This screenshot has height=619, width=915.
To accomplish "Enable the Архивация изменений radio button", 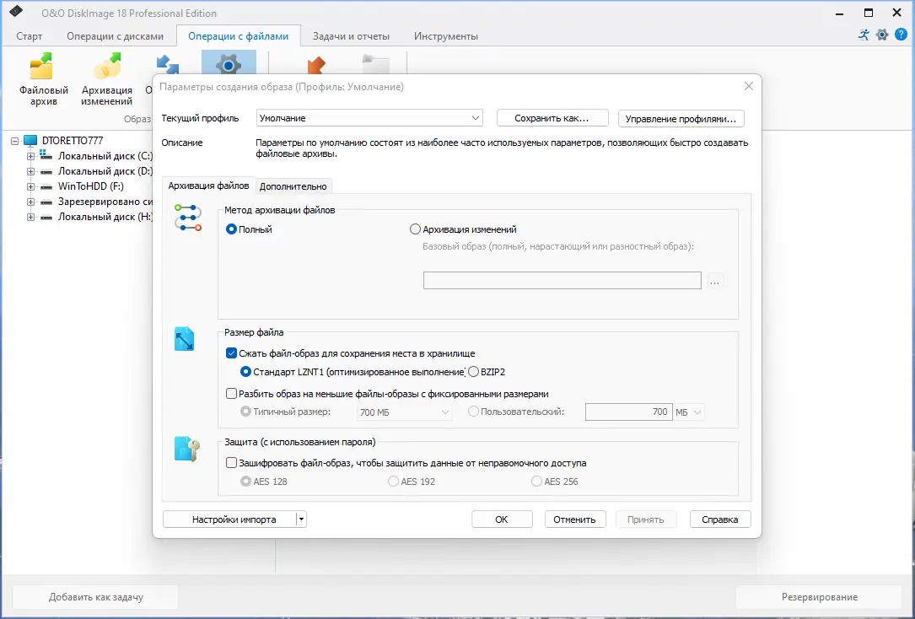I will click(x=414, y=228).
